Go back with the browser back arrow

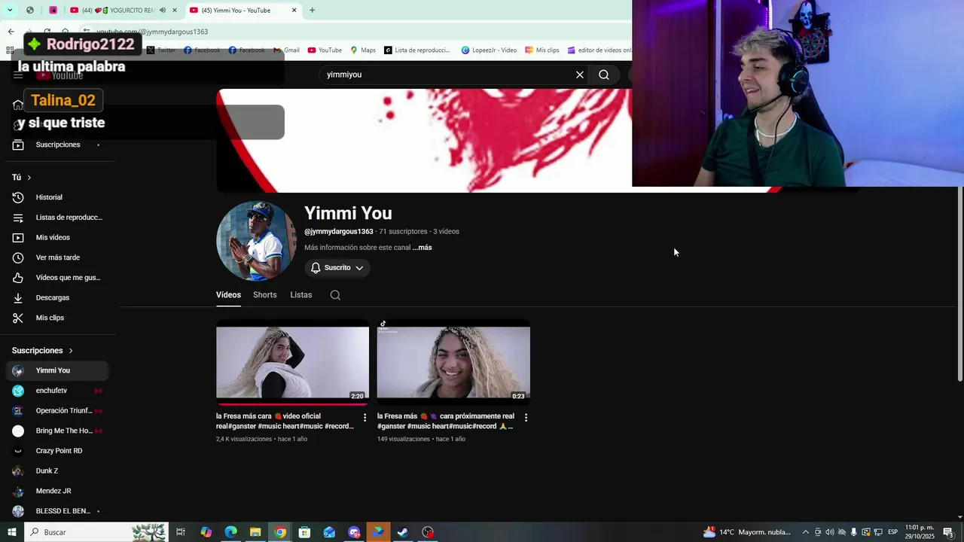click(x=11, y=32)
